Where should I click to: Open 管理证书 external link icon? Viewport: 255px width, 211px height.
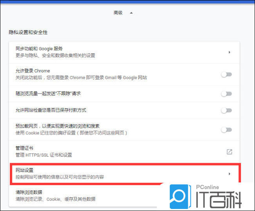[x=229, y=152]
